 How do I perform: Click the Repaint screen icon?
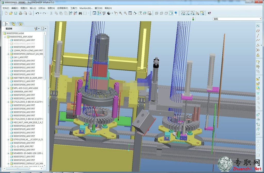tap(94, 13)
